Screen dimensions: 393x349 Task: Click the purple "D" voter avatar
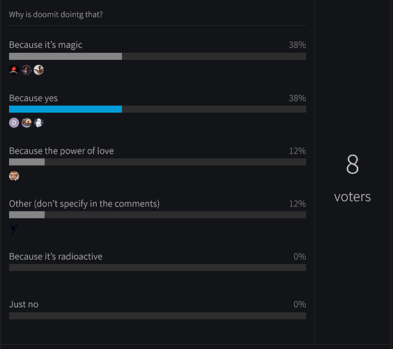pos(14,123)
